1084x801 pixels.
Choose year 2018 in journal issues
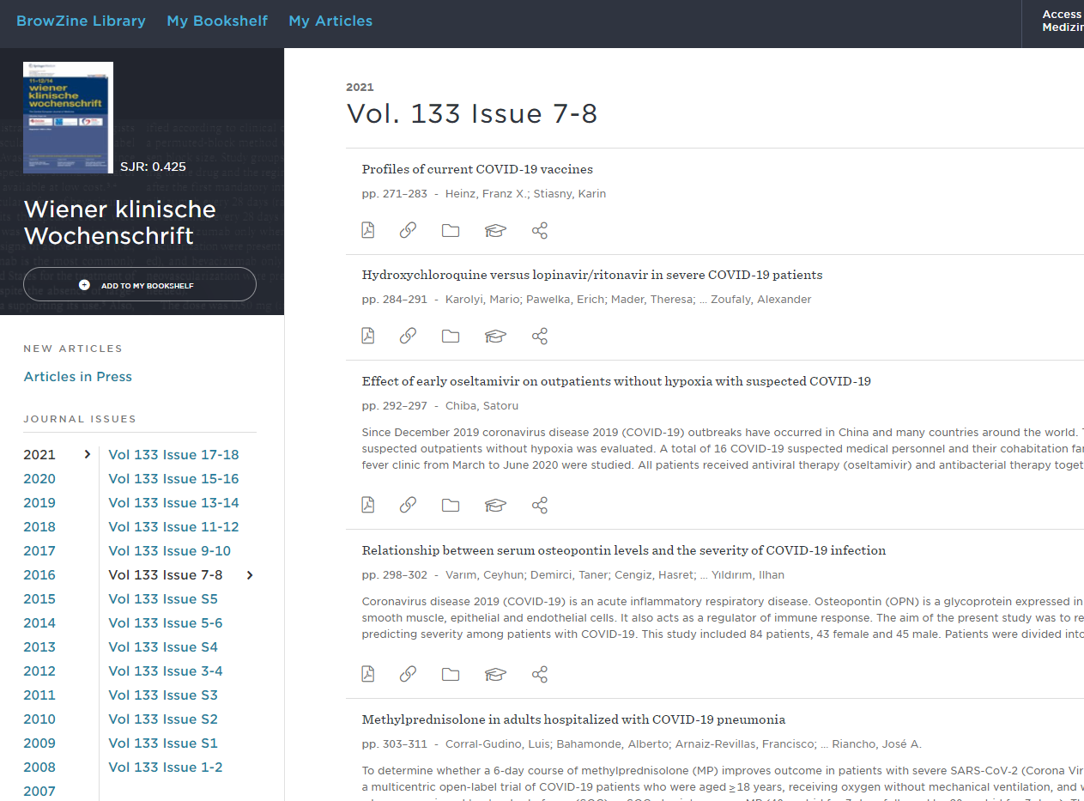39,527
